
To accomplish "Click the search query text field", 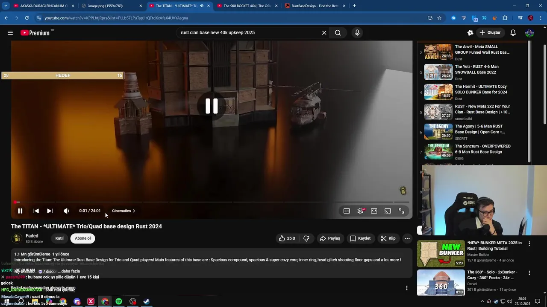I will [x=249, y=33].
